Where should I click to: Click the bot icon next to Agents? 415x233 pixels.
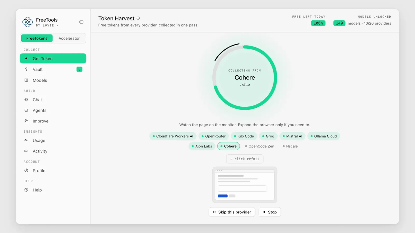[x=26, y=110]
